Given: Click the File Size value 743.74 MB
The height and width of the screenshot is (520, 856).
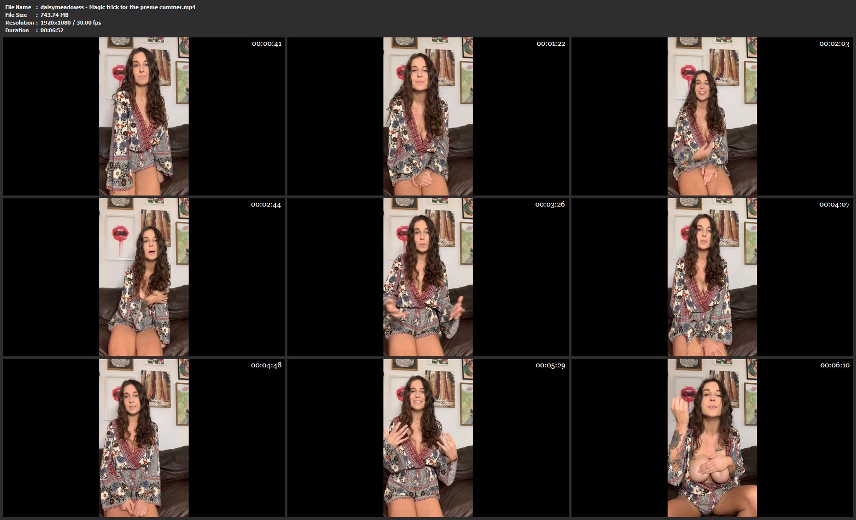Looking at the screenshot, I should (54, 15).
